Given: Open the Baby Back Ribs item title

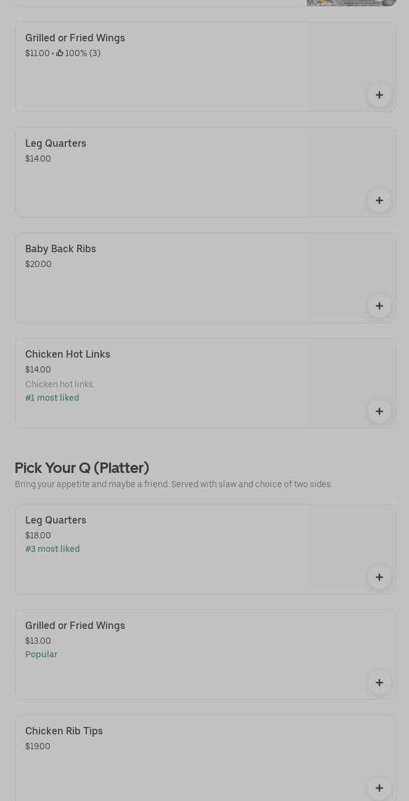Looking at the screenshot, I should (60, 249).
